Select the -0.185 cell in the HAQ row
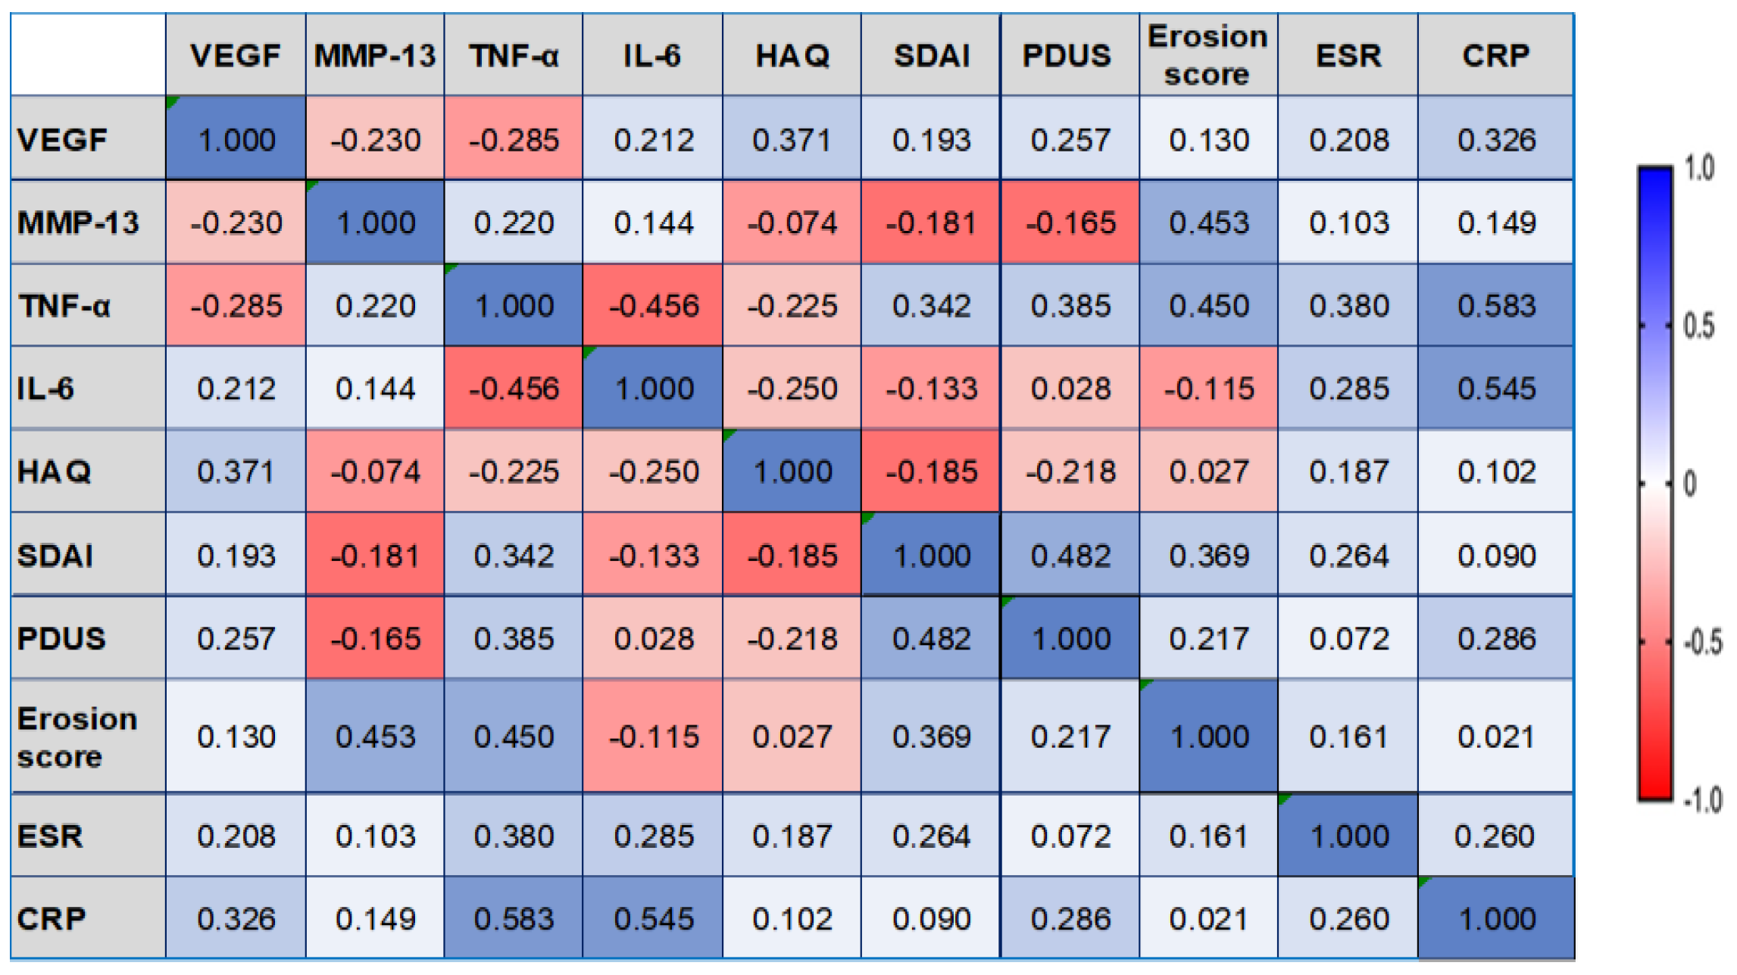The height and width of the screenshot is (975, 1737). [x=931, y=472]
